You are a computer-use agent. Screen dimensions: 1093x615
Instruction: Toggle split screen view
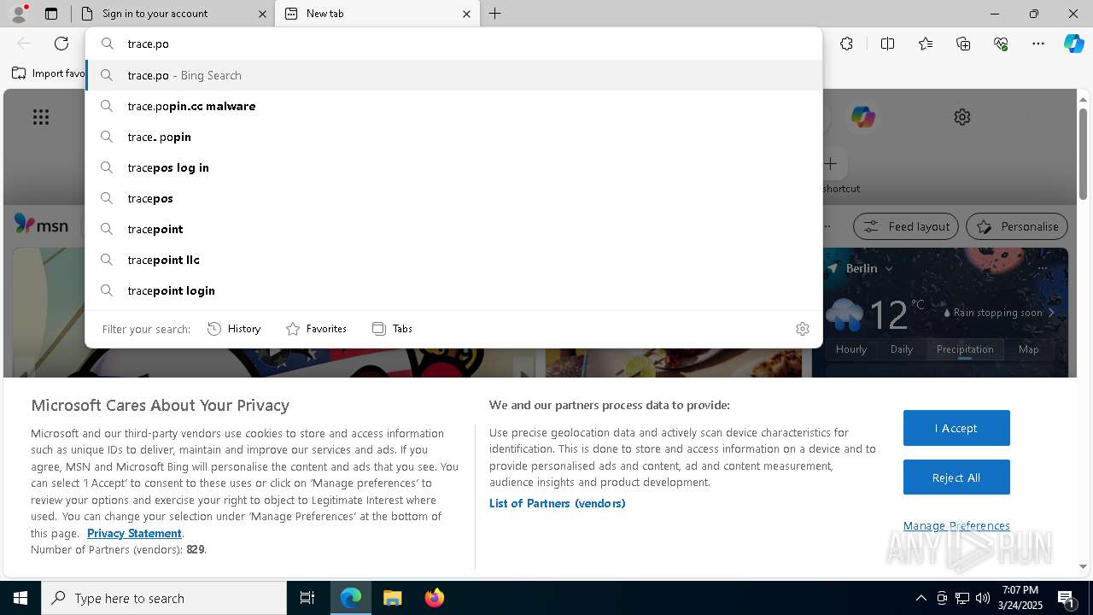(x=887, y=44)
